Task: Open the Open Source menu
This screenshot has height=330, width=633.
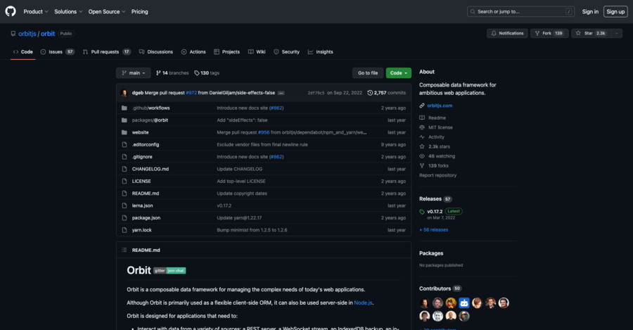Action: pos(107,12)
